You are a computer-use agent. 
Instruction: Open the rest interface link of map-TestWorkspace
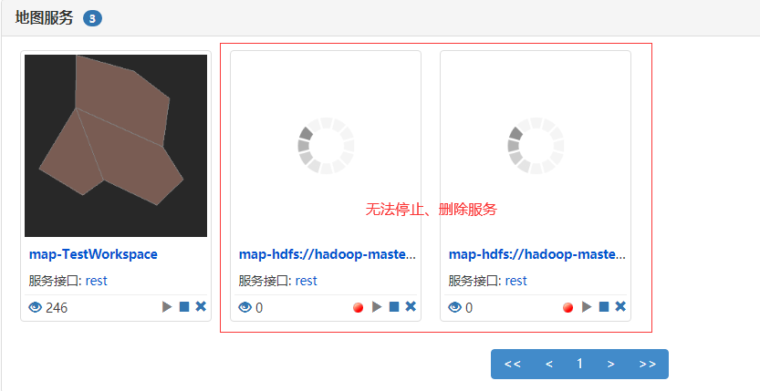click(x=97, y=281)
